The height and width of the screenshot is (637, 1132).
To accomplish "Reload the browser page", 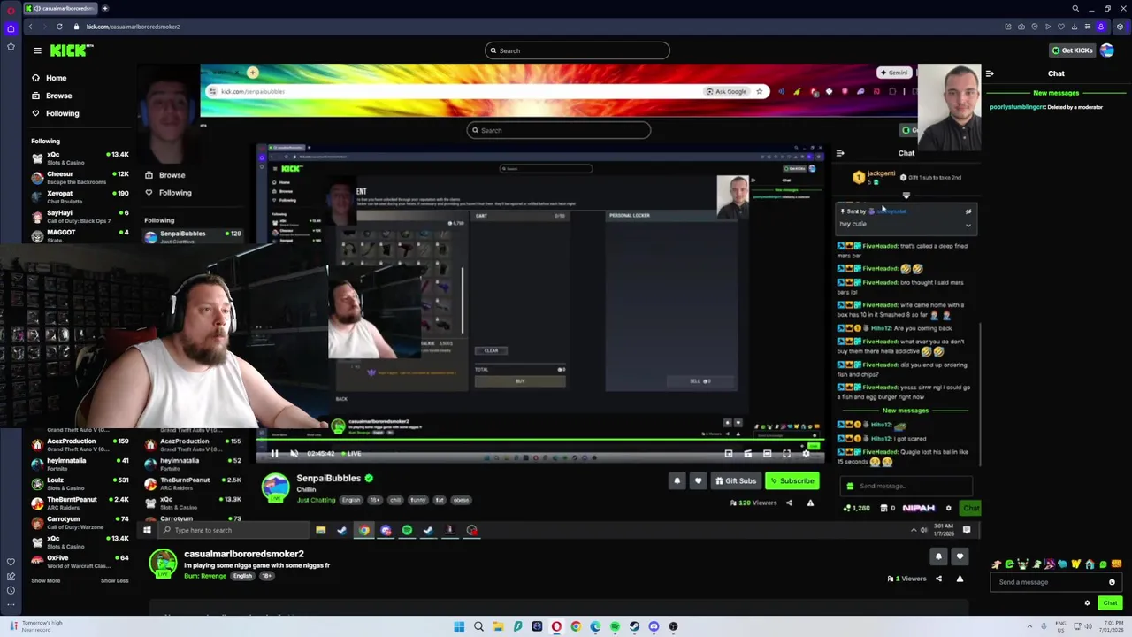I will [59, 27].
